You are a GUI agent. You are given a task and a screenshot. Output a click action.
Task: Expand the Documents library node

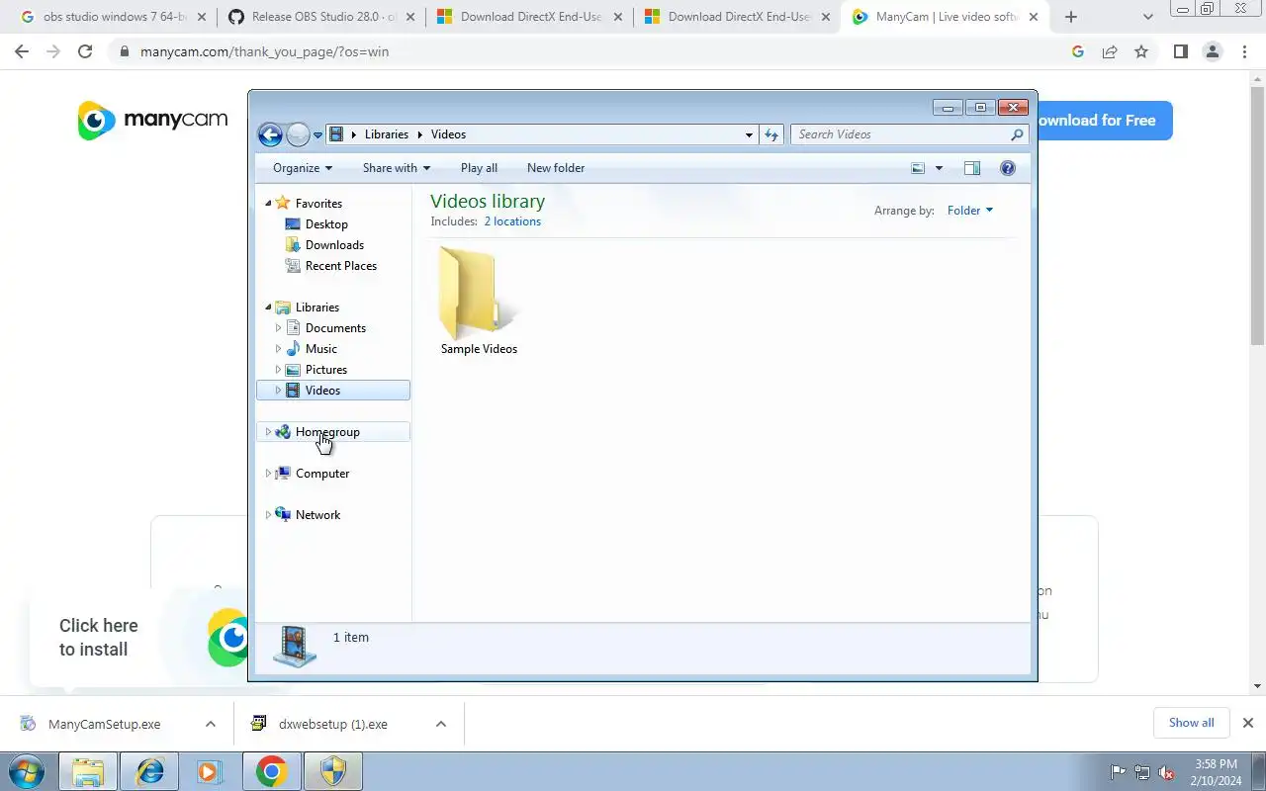278,327
